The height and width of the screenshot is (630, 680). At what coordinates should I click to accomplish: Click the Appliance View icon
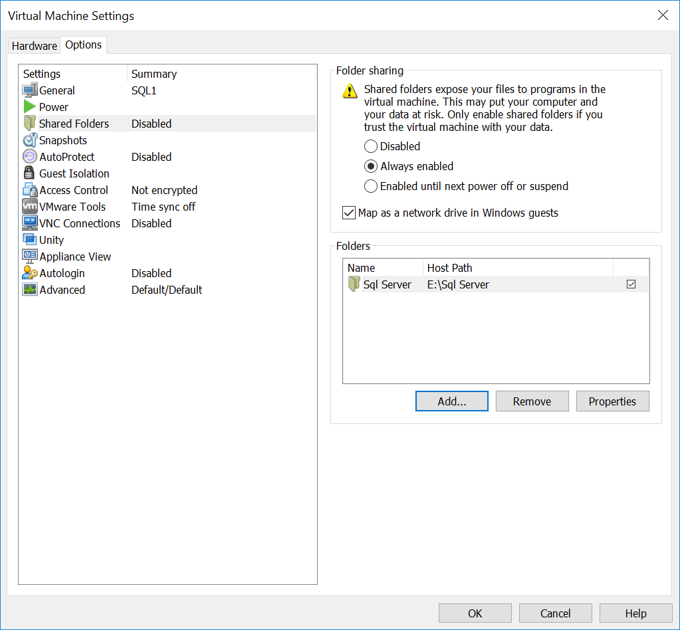(x=30, y=257)
